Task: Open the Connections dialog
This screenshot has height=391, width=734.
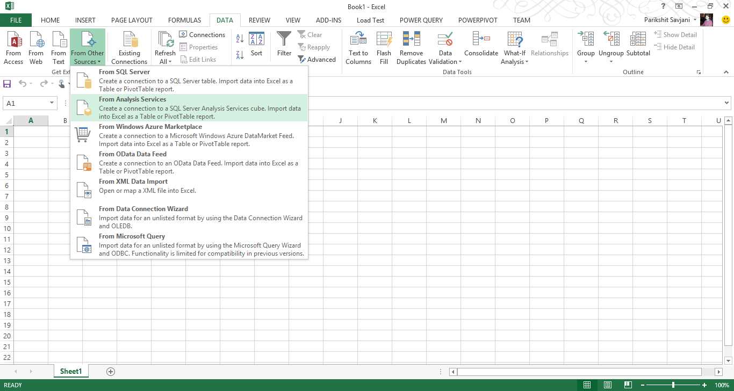Action: tap(203, 34)
